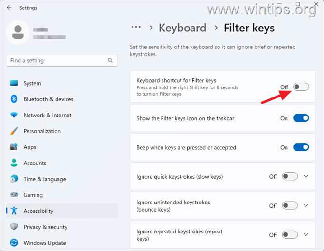The height and width of the screenshot is (251, 324).
Task: Click the Windows Update sync icon
Action: tap(14, 242)
